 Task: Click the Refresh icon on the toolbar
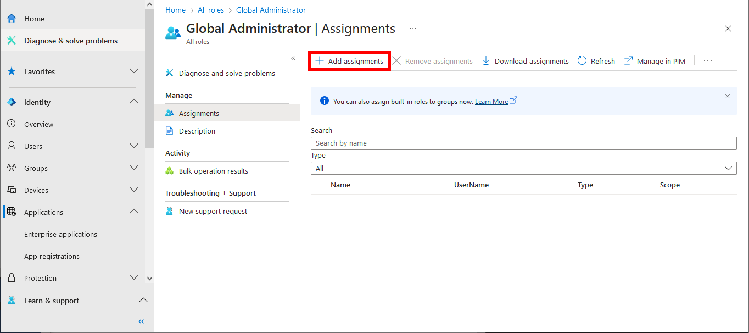coord(582,60)
